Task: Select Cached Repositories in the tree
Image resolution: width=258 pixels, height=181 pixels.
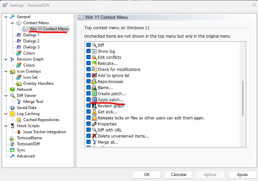Action: click(x=41, y=120)
